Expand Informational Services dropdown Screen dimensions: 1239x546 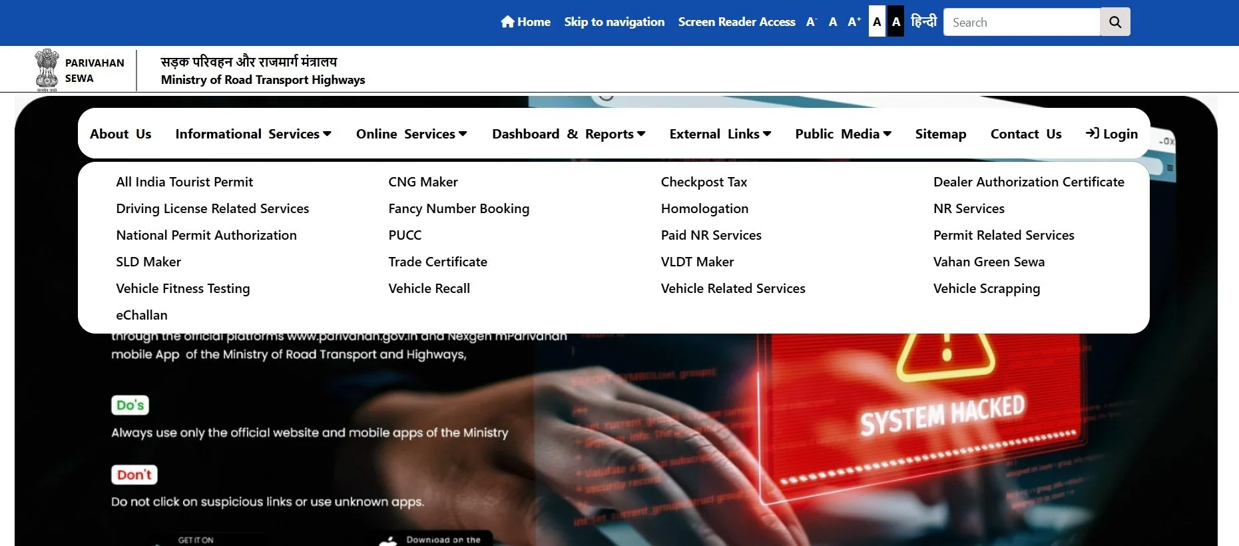pos(253,134)
